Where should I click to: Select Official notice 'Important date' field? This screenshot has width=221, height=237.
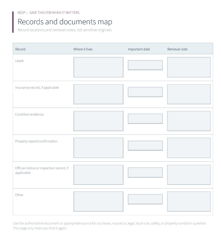click(x=145, y=173)
